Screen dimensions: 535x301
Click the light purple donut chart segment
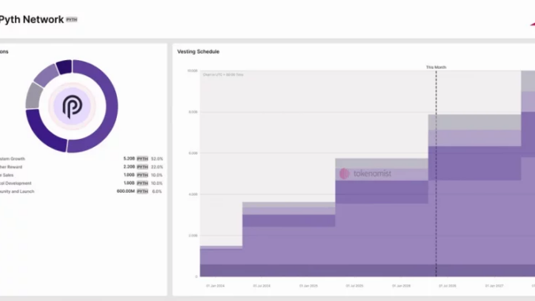click(46, 75)
